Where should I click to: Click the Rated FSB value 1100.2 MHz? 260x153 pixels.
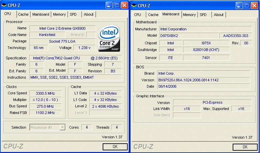(x=45, y=113)
